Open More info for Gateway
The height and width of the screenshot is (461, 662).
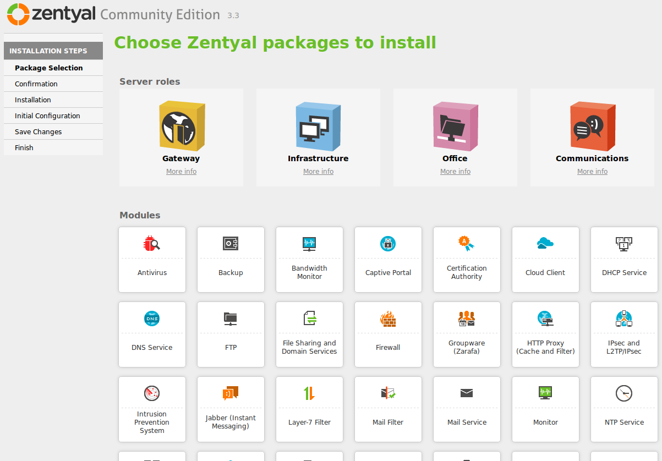[181, 172]
